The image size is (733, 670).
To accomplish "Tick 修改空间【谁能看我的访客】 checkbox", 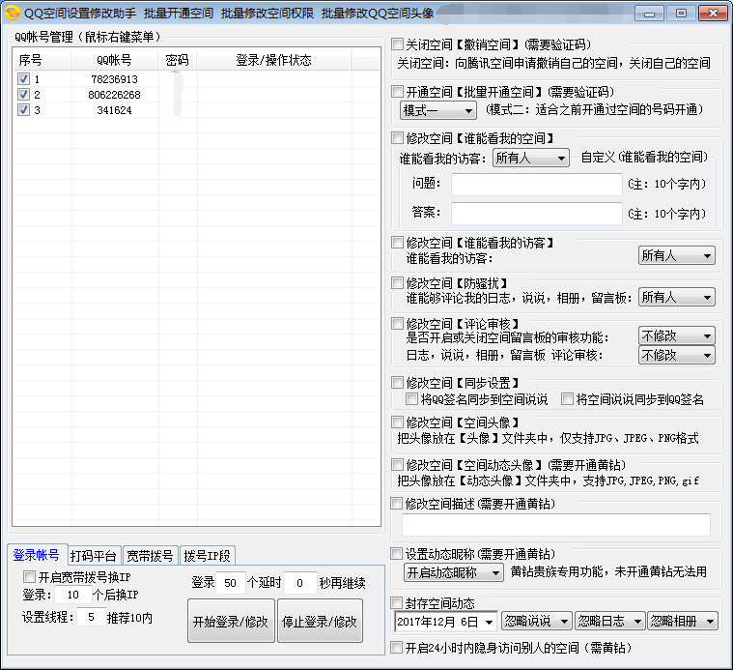I will [x=397, y=242].
